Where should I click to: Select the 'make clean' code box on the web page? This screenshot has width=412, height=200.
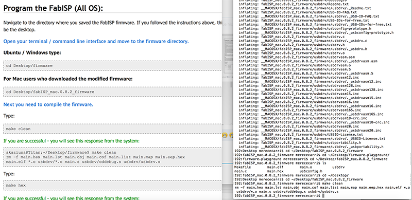(112, 129)
